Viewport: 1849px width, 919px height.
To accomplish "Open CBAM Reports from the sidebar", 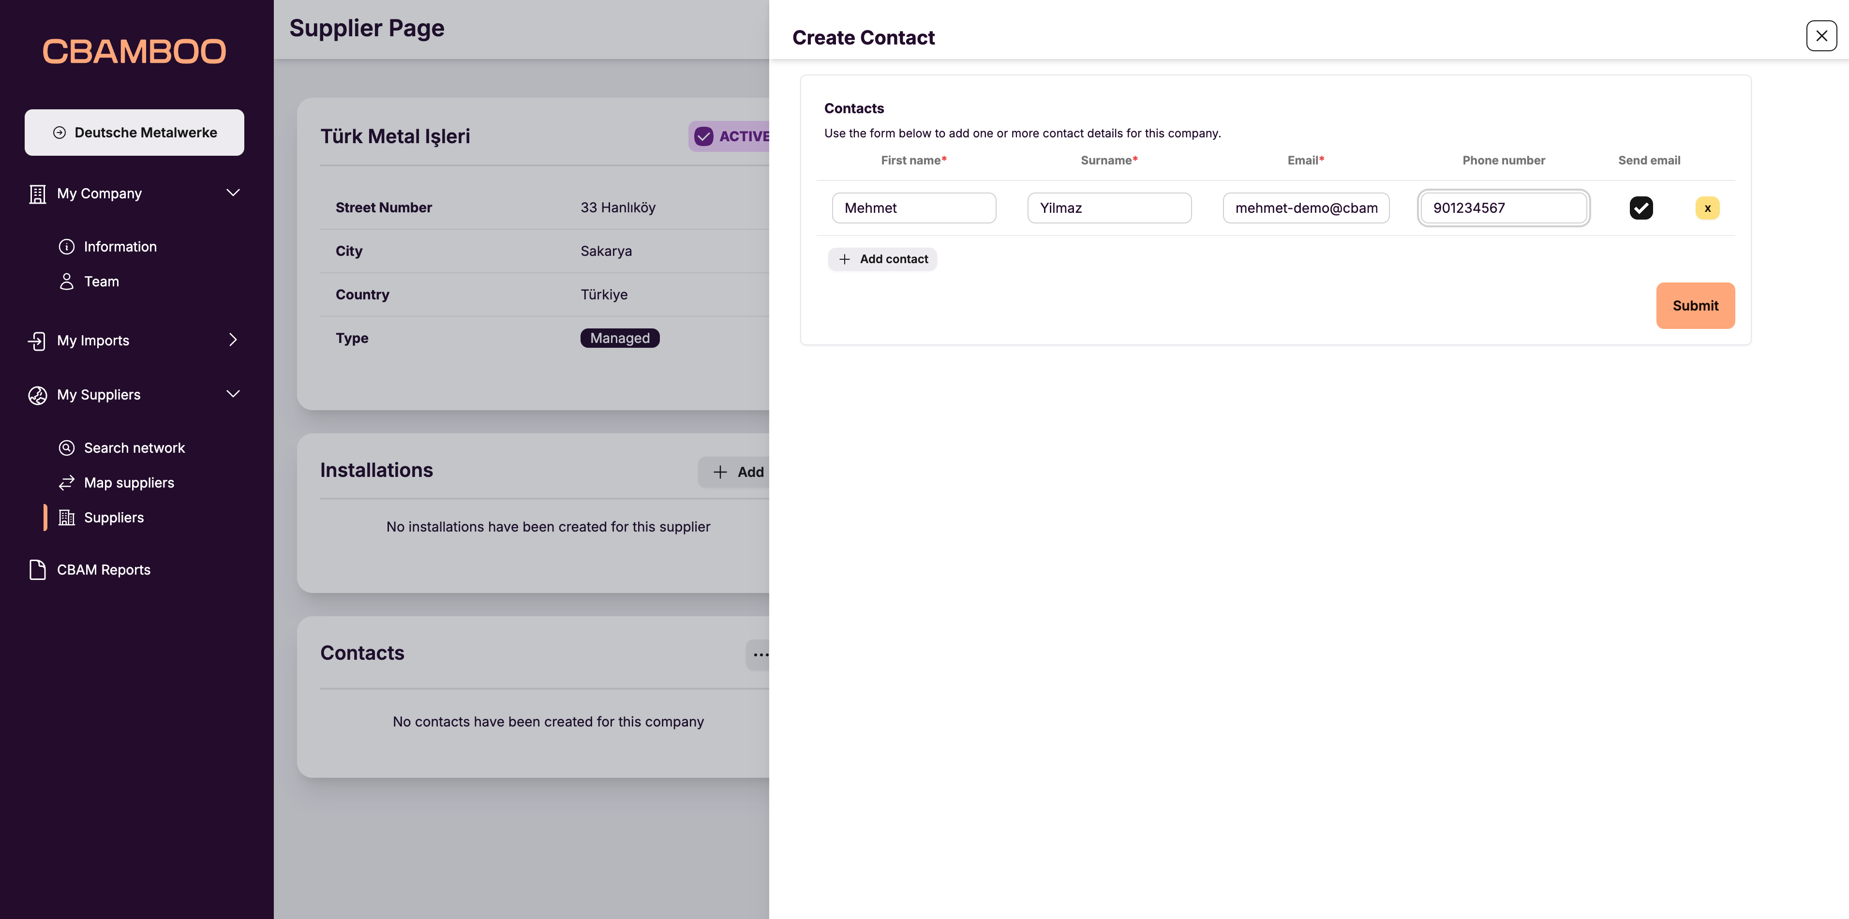I will click(104, 569).
